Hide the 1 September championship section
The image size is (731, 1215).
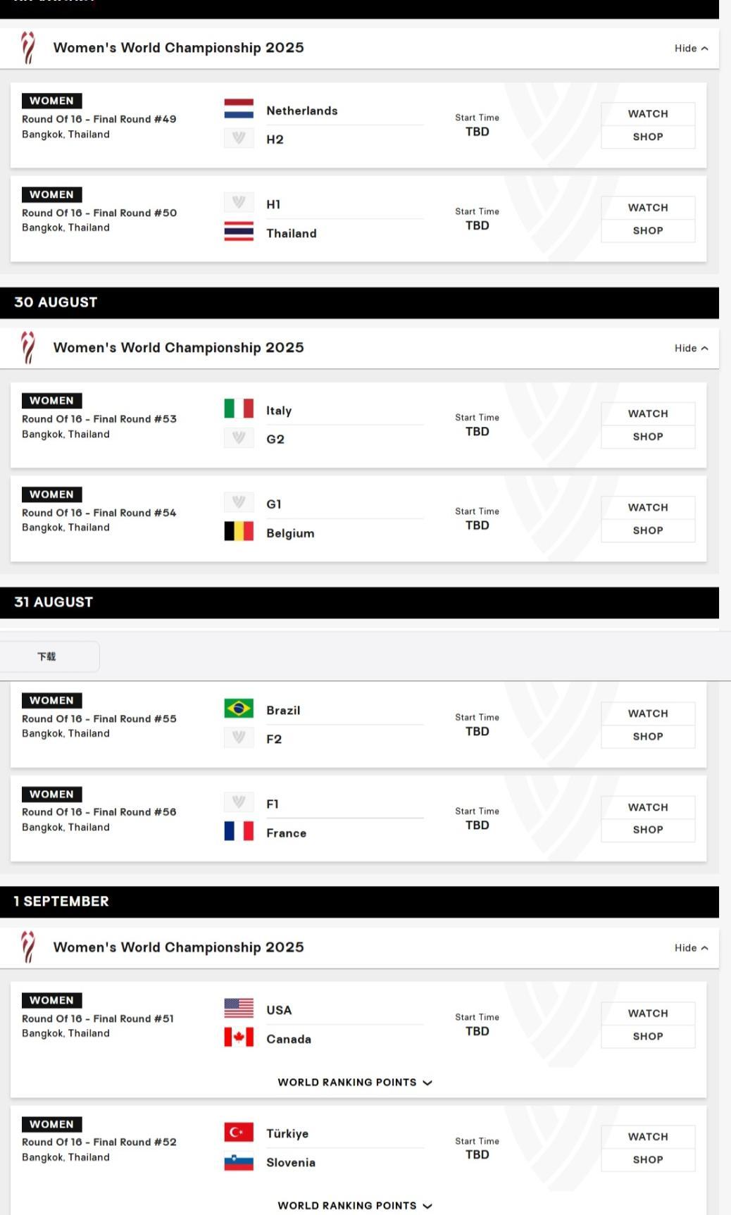click(x=691, y=947)
